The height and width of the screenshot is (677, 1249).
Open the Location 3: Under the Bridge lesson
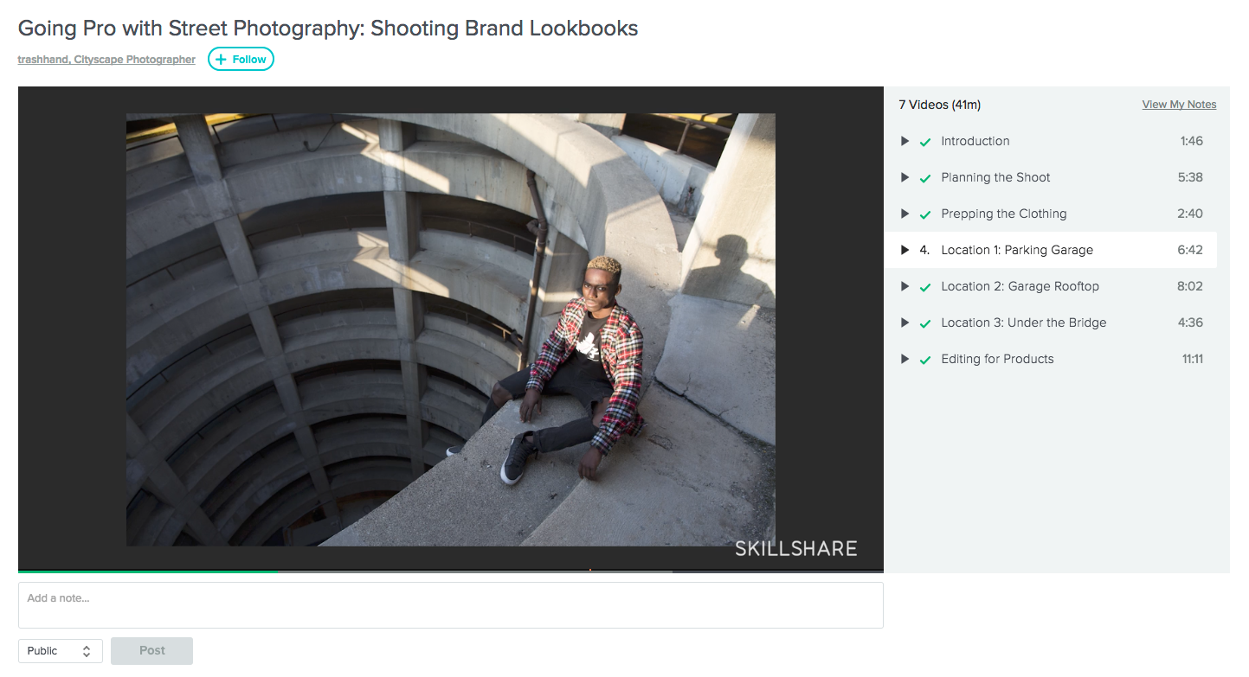(x=1023, y=323)
